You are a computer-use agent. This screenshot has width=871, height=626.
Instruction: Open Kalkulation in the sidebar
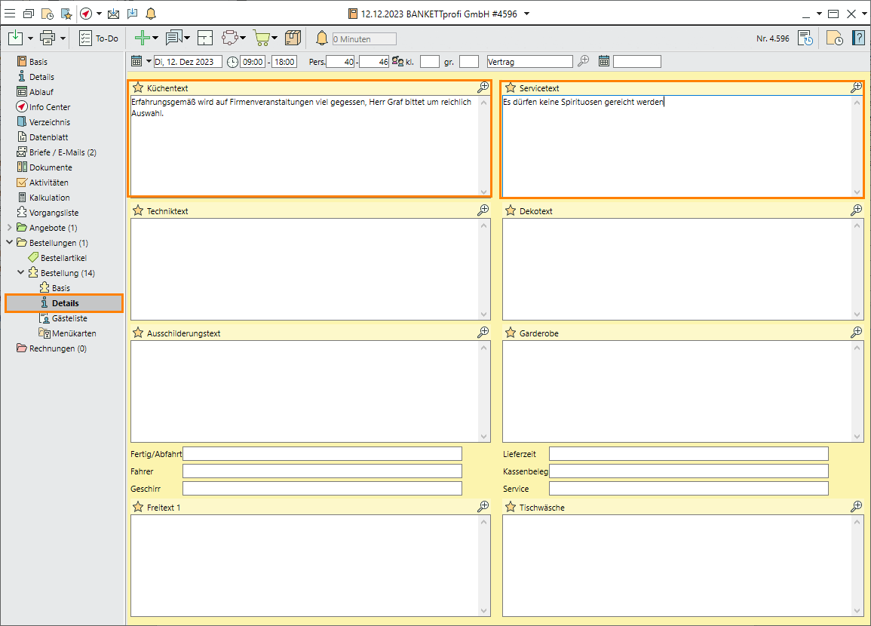49,198
